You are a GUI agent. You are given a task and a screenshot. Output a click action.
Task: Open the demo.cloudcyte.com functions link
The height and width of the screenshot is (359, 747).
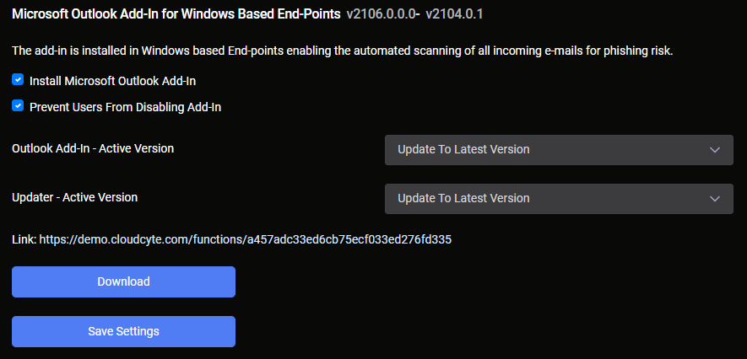(245, 239)
